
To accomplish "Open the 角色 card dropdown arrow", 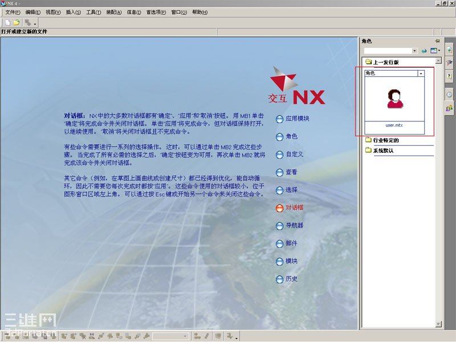I will tap(421, 74).
